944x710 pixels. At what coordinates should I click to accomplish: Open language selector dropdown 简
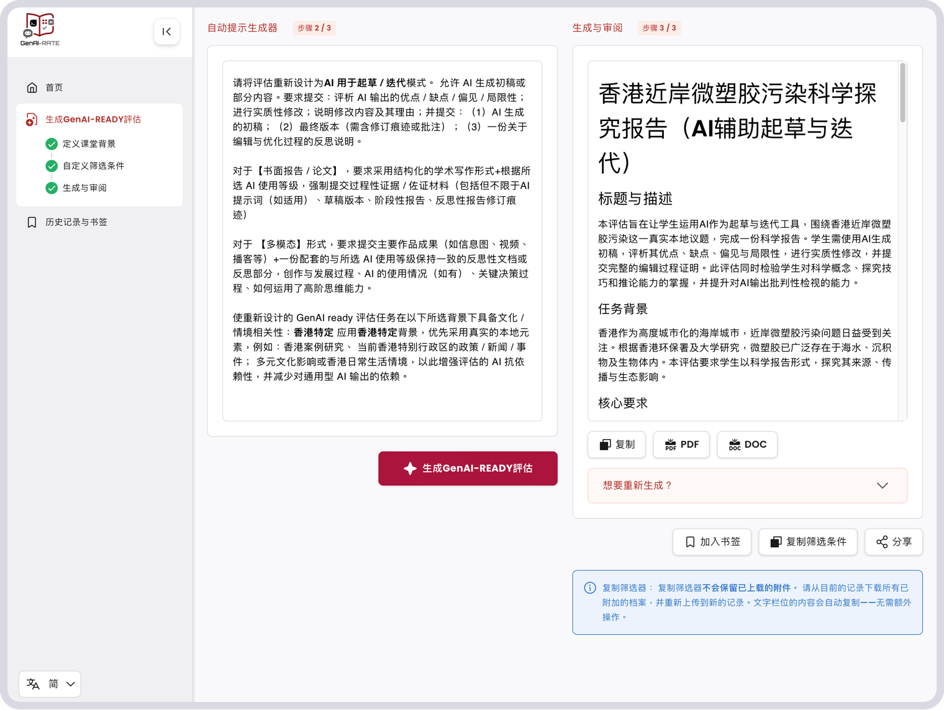50,684
